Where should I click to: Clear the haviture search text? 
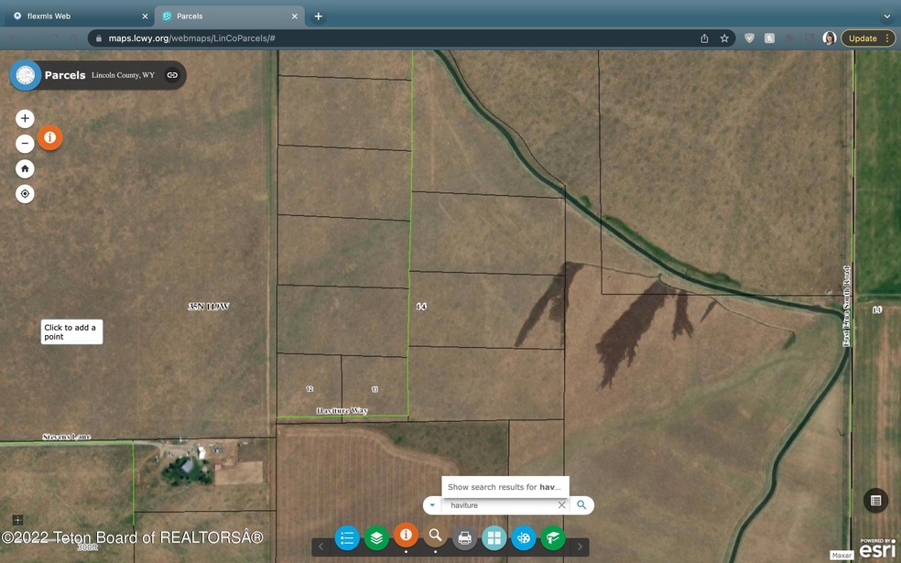(562, 505)
